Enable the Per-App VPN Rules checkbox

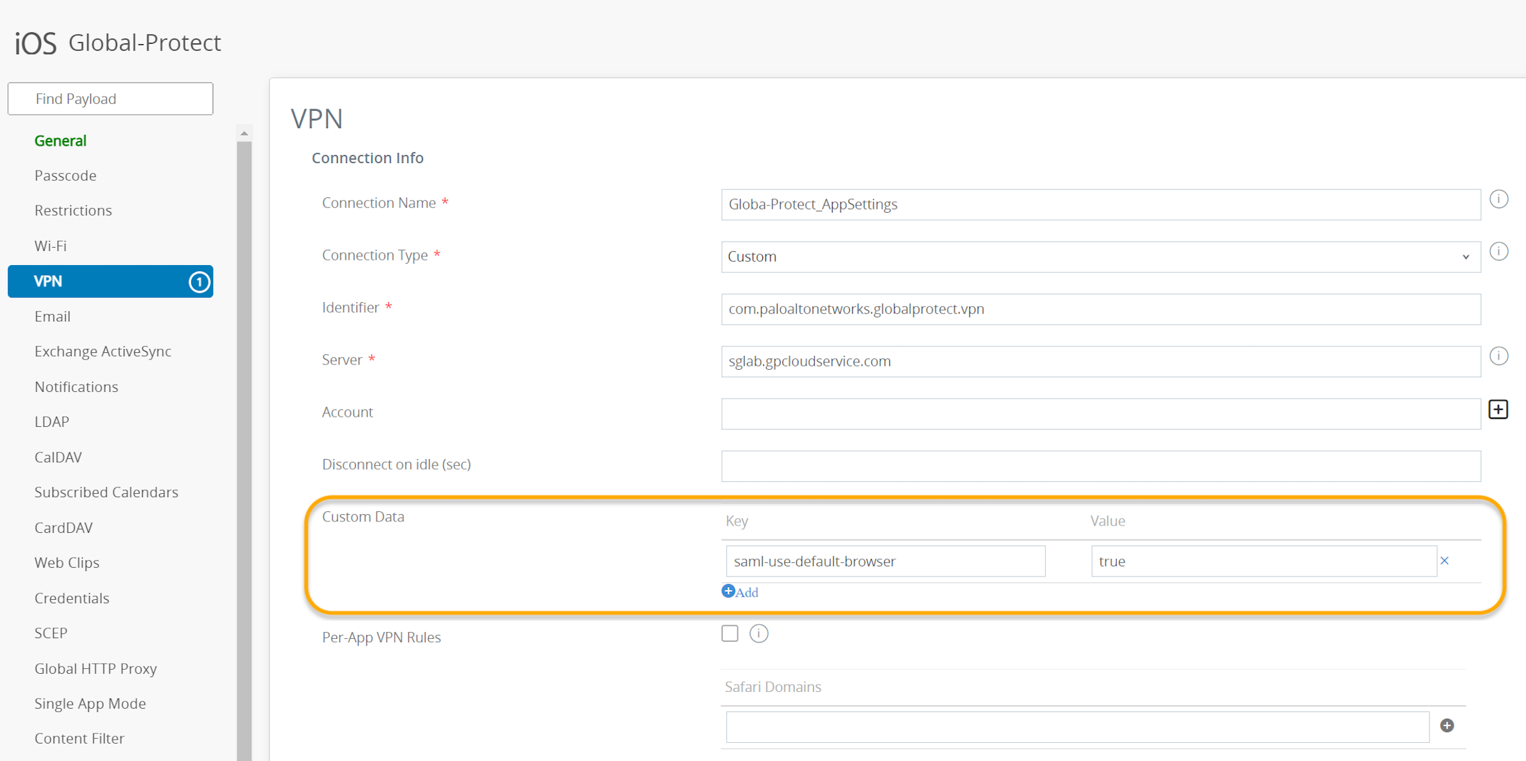730,633
